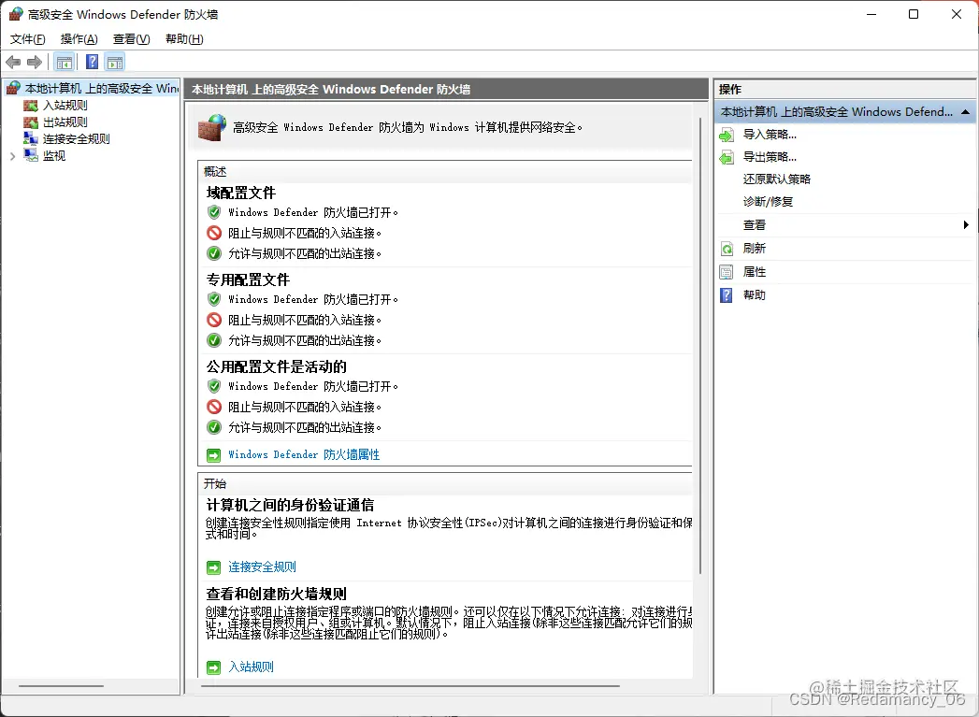Open the 入站规则 link at bottom

coord(251,667)
